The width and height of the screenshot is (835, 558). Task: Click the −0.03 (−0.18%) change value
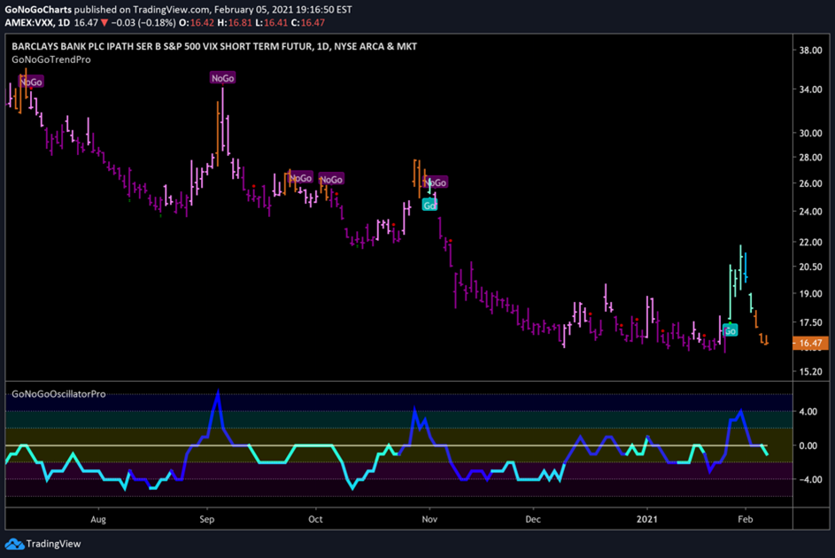(x=143, y=23)
